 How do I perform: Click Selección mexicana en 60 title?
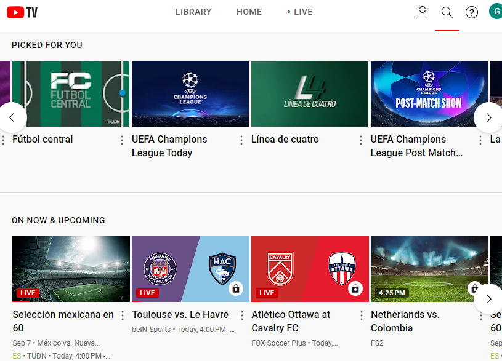[63, 322]
